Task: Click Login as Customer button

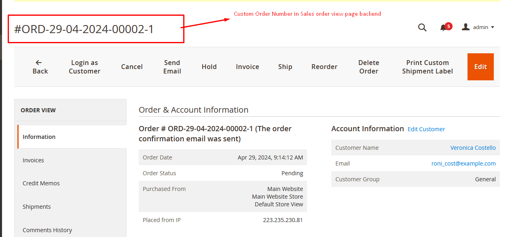Action: 85,67
